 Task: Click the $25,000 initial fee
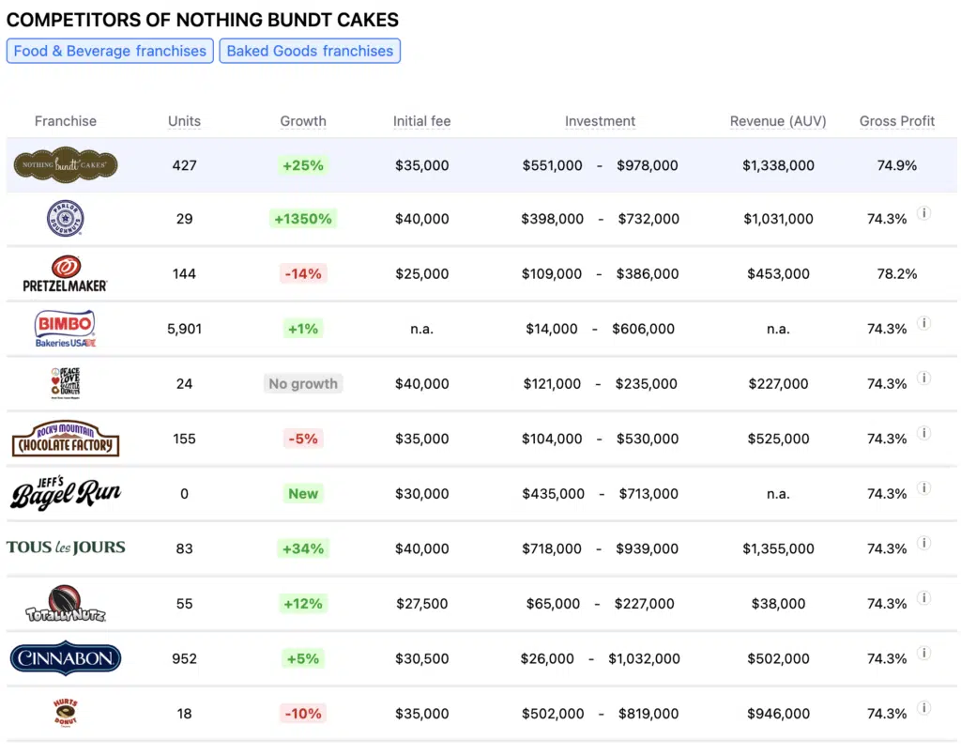[x=421, y=273]
